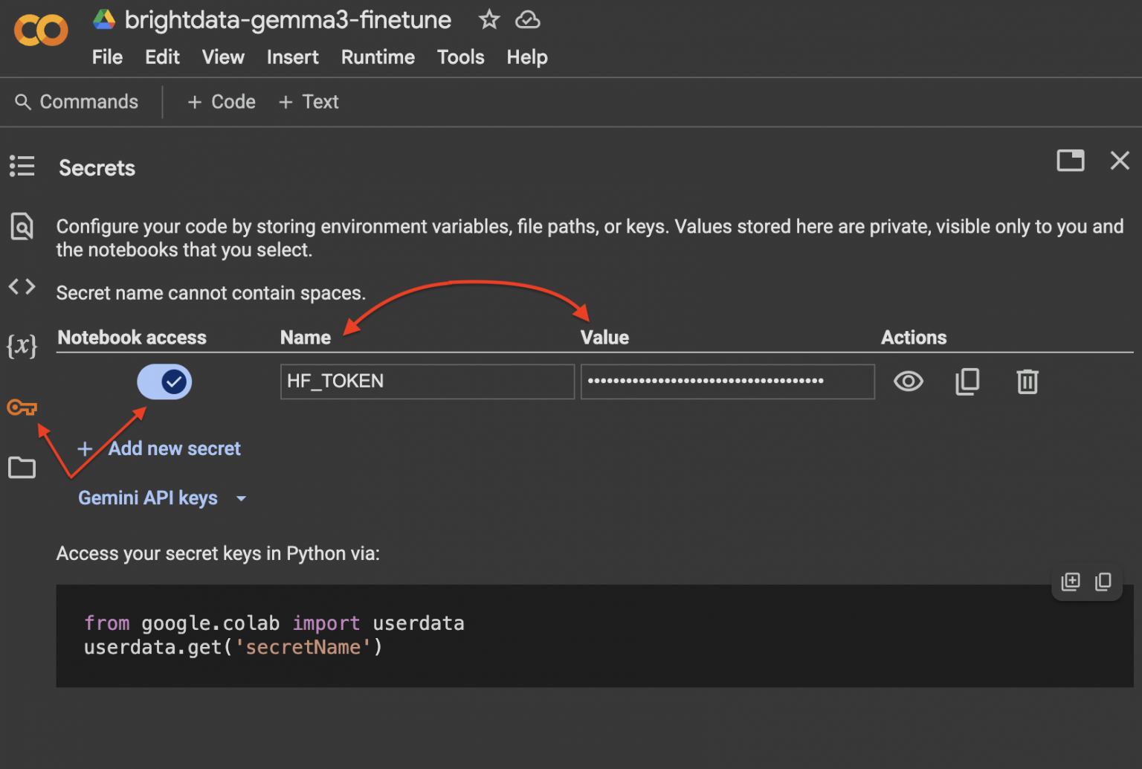Open the Commands search
This screenshot has width=1142, height=769.
[x=77, y=101]
